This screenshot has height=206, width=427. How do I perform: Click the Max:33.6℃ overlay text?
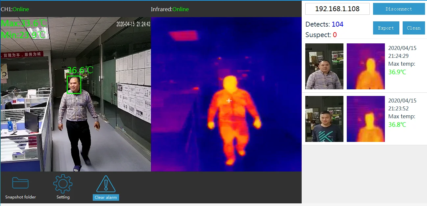24,23
